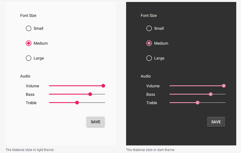The height and width of the screenshot is (153, 241).
Task: Click Treble slider handle in dark theme
Action: (197, 103)
